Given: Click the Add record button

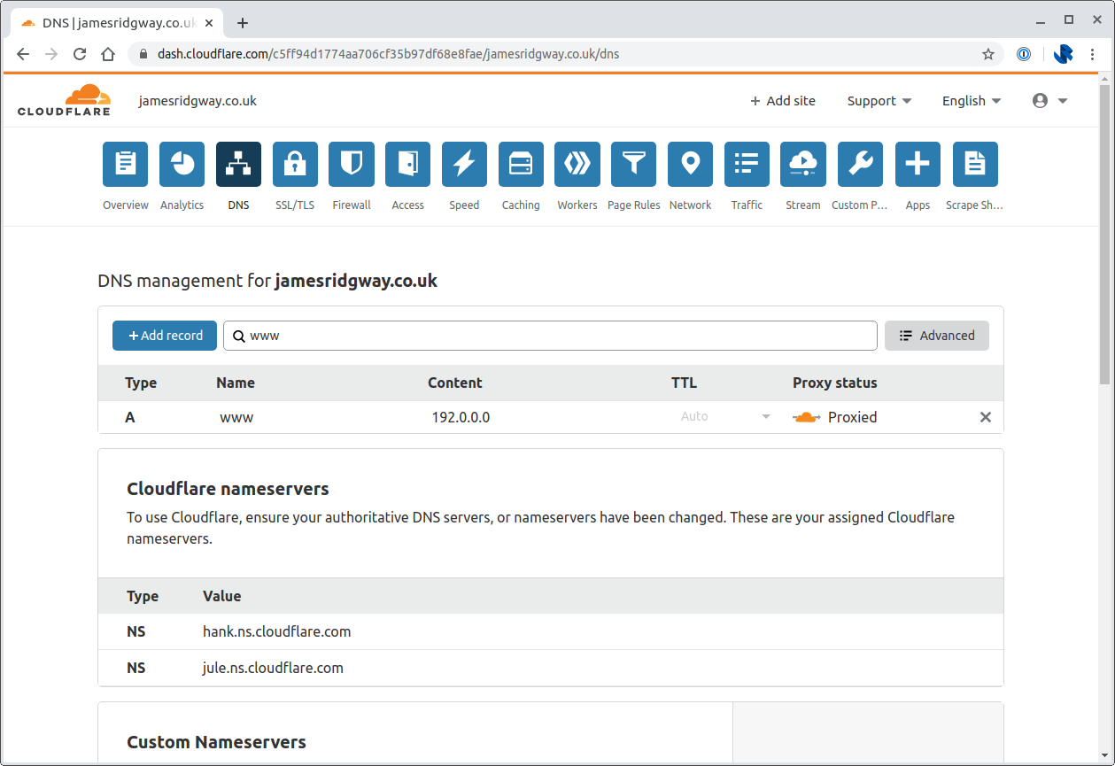Looking at the screenshot, I should coord(165,336).
